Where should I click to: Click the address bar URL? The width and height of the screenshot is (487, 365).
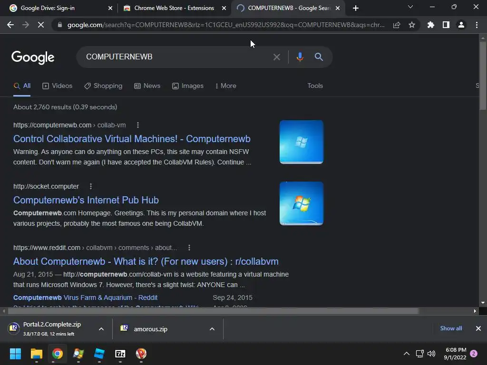226,25
